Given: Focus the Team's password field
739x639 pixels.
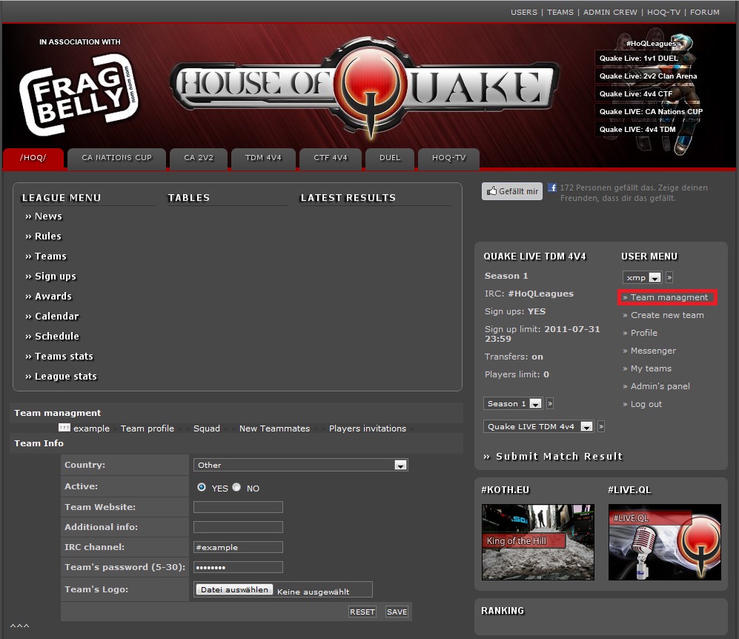Looking at the screenshot, I should pyautogui.click(x=238, y=567).
